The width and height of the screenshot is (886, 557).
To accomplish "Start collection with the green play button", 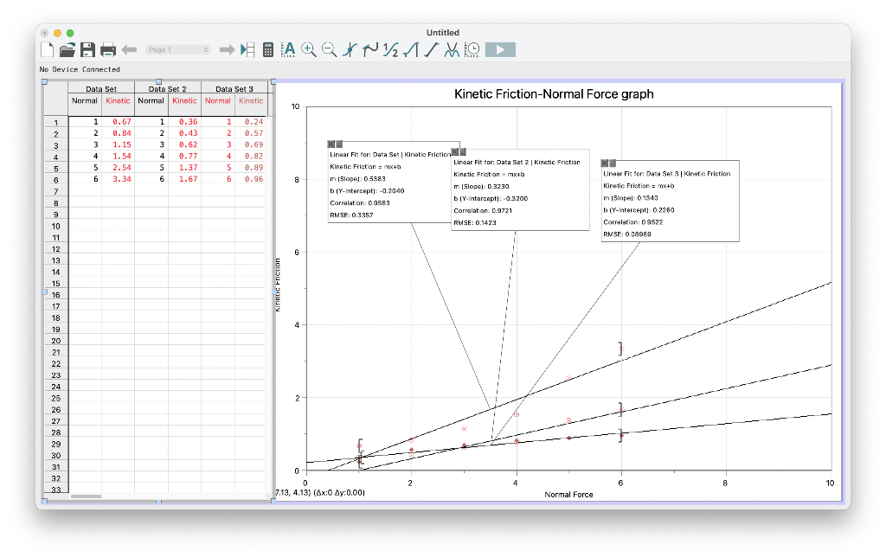I will click(500, 49).
